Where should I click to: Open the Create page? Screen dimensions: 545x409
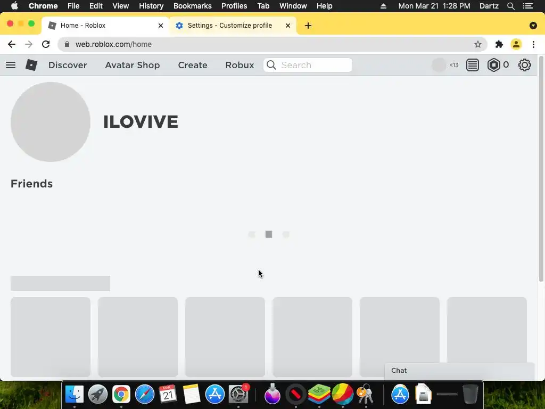click(x=193, y=65)
